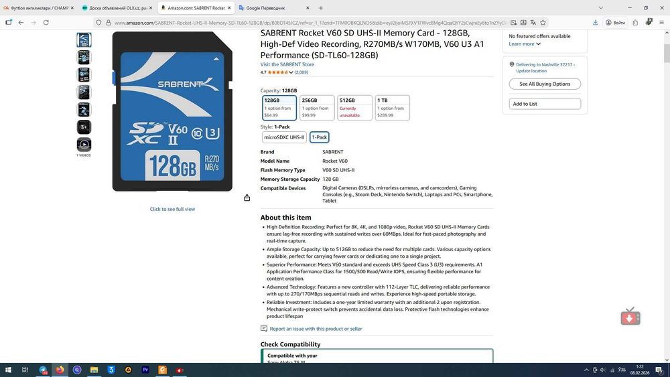
Task: Choose the microSDXC UHS-II style
Action: point(284,137)
